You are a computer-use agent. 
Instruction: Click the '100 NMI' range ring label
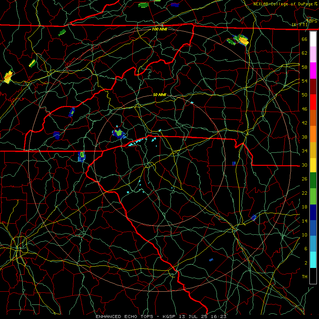(159, 29)
